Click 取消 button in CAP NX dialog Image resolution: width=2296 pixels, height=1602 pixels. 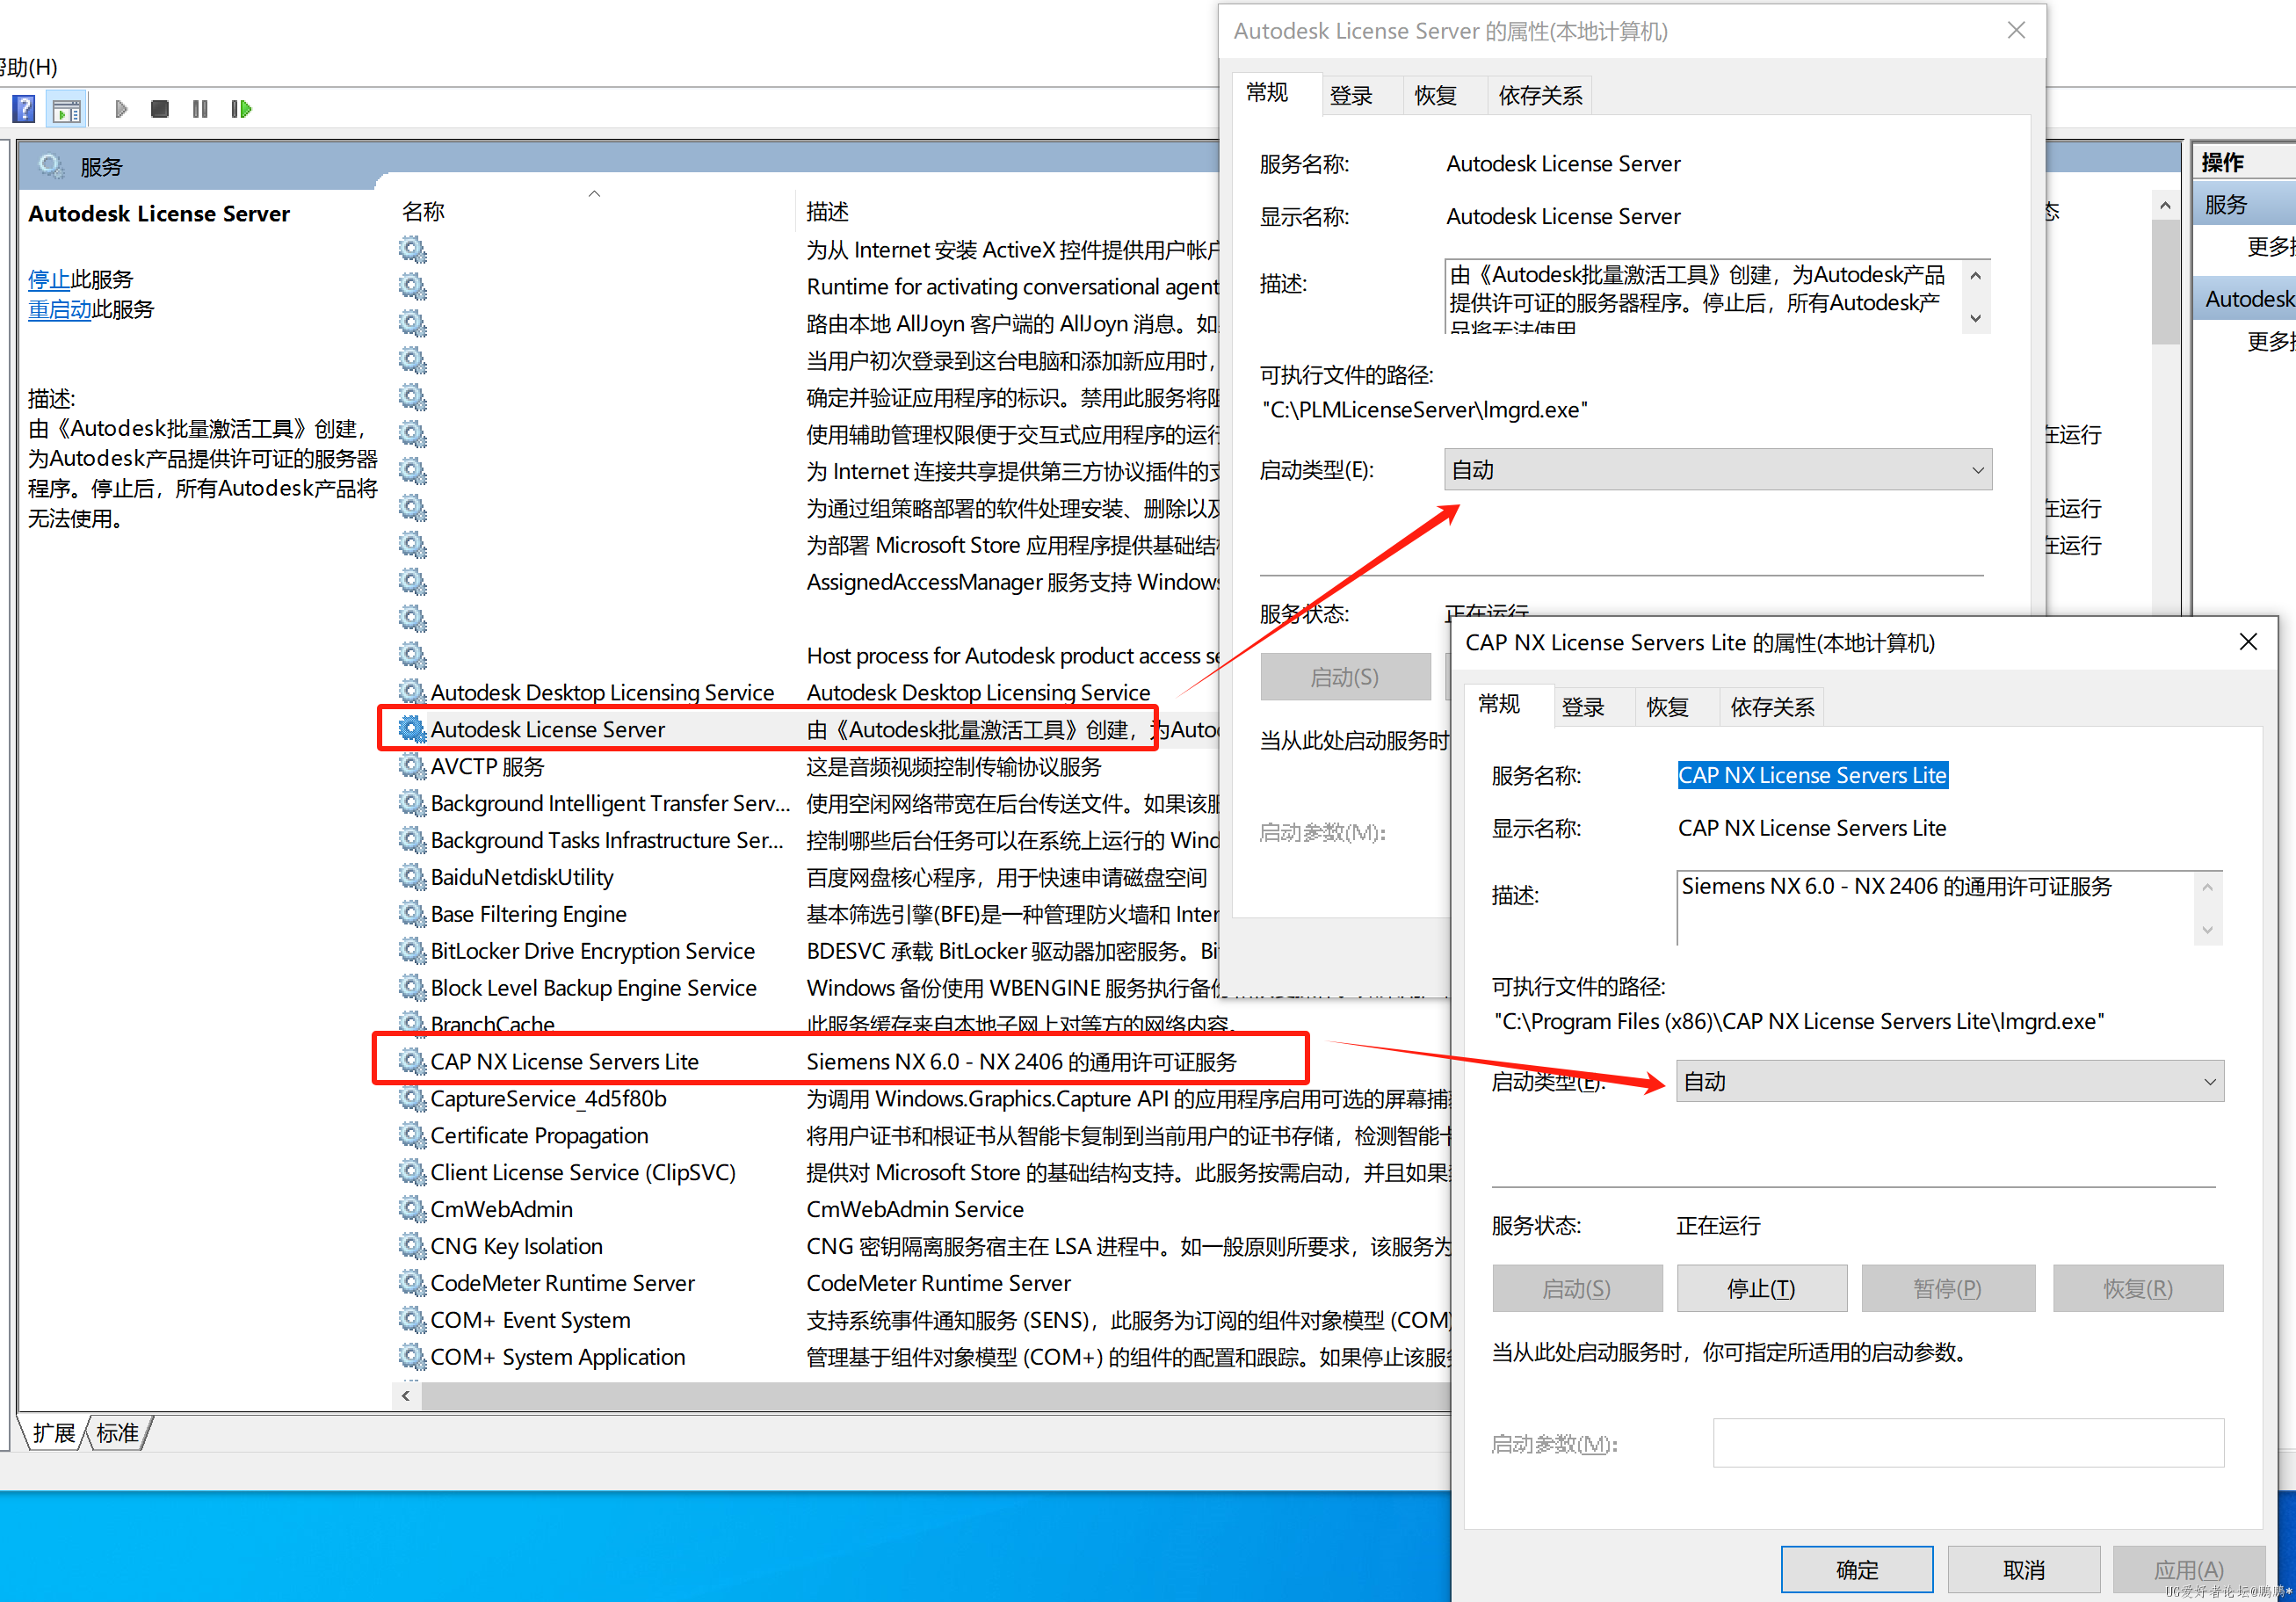2024,1569
